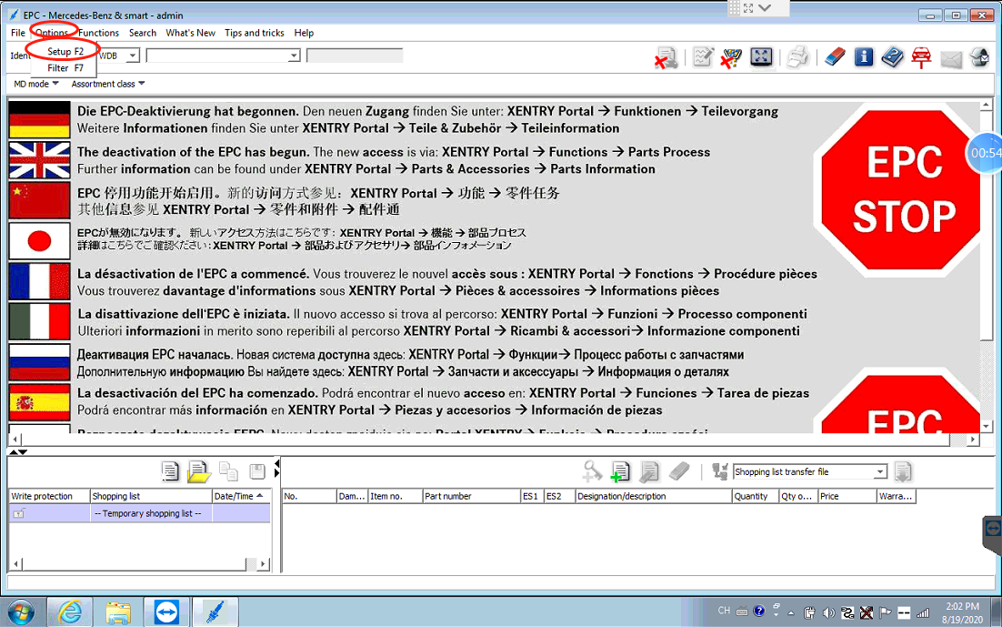Viewport: 1002px width, 627px height.
Task: Click the new shopping list document icon
Action: (170, 471)
